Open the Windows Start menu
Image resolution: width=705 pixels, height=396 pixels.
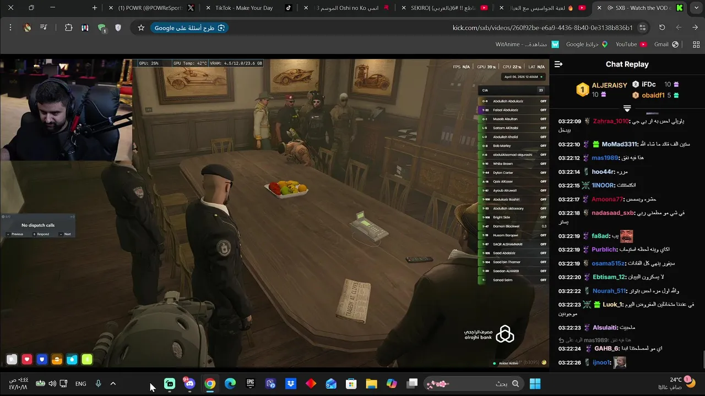click(x=535, y=383)
